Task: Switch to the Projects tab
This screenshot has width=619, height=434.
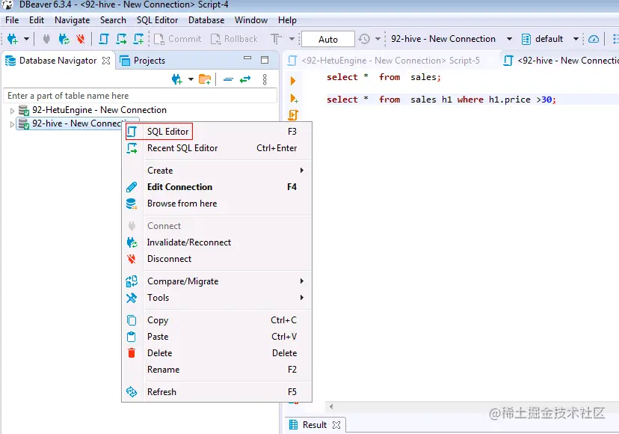Action: 143,61
